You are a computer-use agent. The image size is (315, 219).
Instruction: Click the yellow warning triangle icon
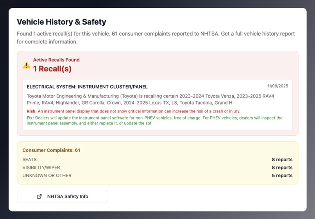[x=27, y=65]
